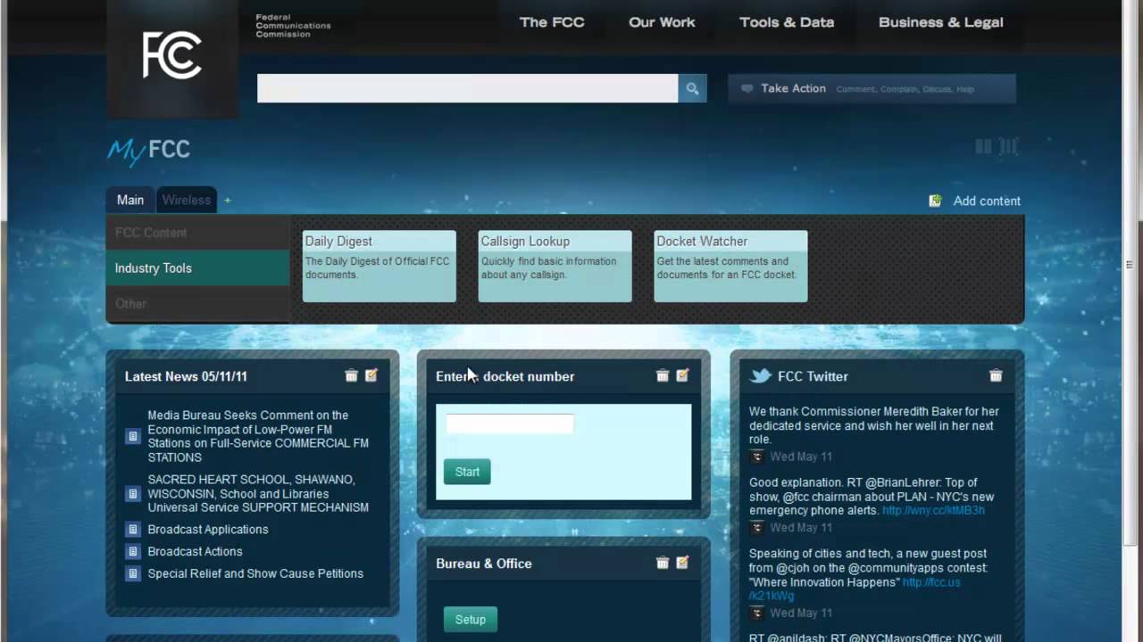
Task: Click document icon beside Media Bureau item
Action: (x=132, y=436)
